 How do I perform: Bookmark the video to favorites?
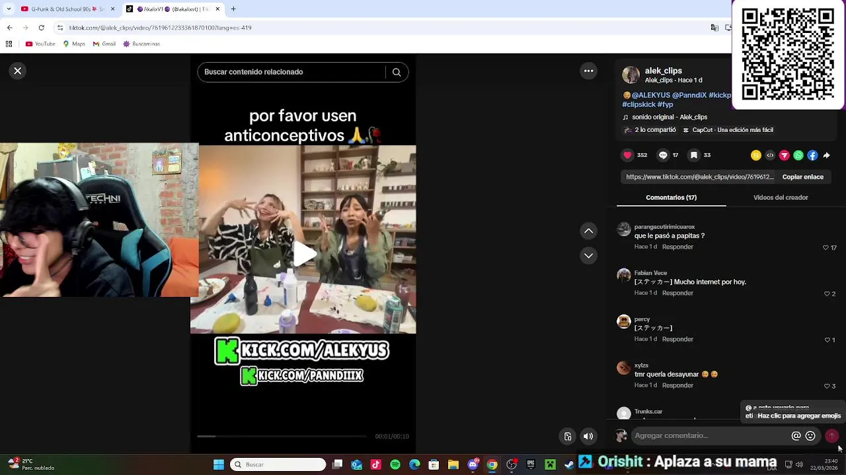[693, 155]
